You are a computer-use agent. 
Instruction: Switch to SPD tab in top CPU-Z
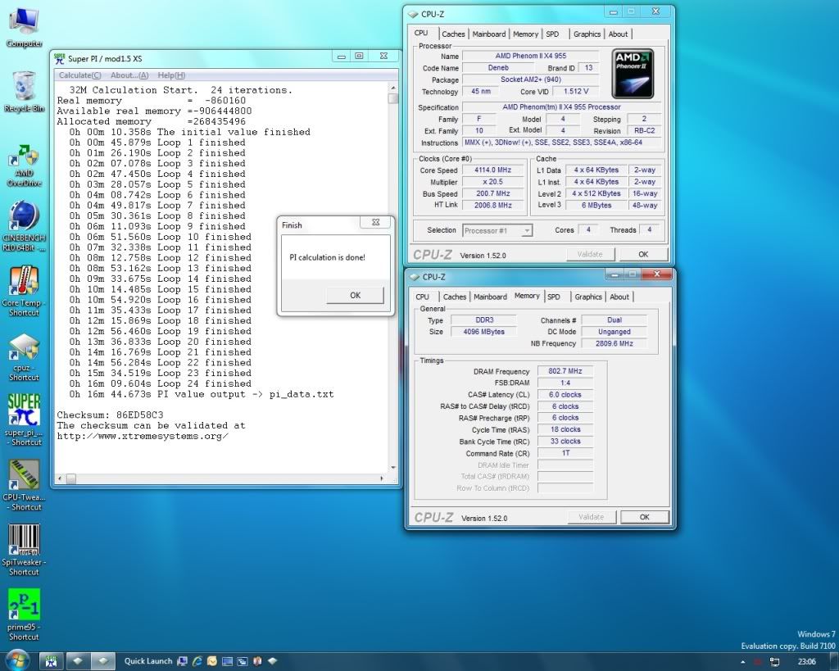coord(552,34)
